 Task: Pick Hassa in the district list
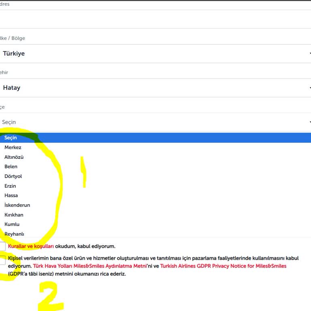coord(155,196)
